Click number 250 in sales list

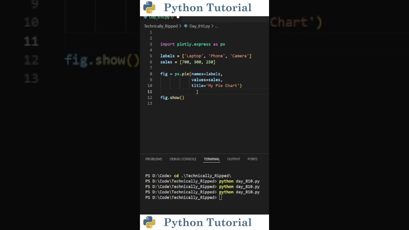(210, 62)
